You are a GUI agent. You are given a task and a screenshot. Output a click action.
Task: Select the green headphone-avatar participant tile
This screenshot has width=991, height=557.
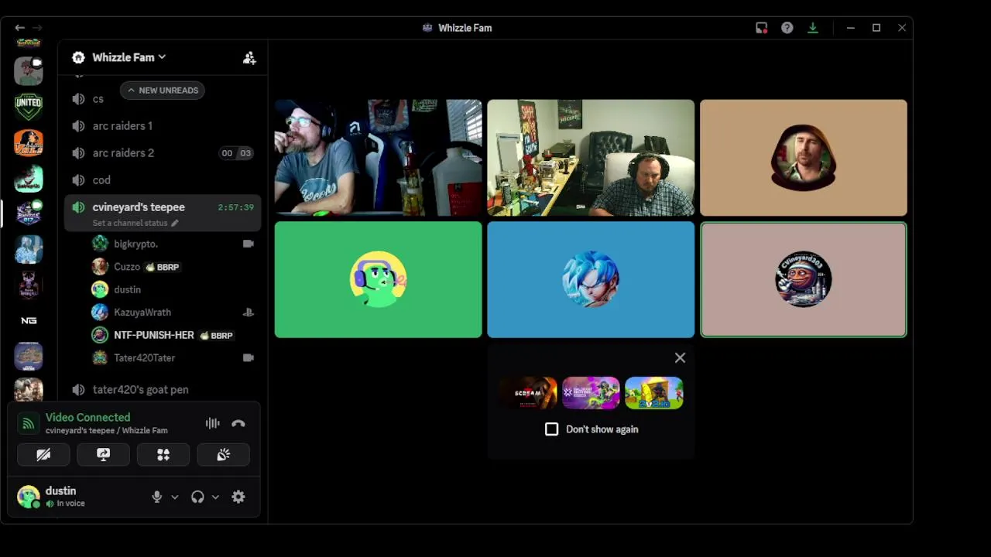pyautogui.click(x=378, y=280)
